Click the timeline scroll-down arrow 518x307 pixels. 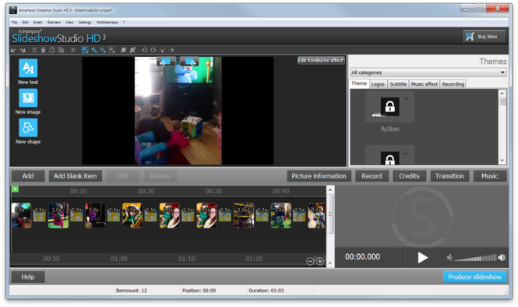click(x=329, y=263)
